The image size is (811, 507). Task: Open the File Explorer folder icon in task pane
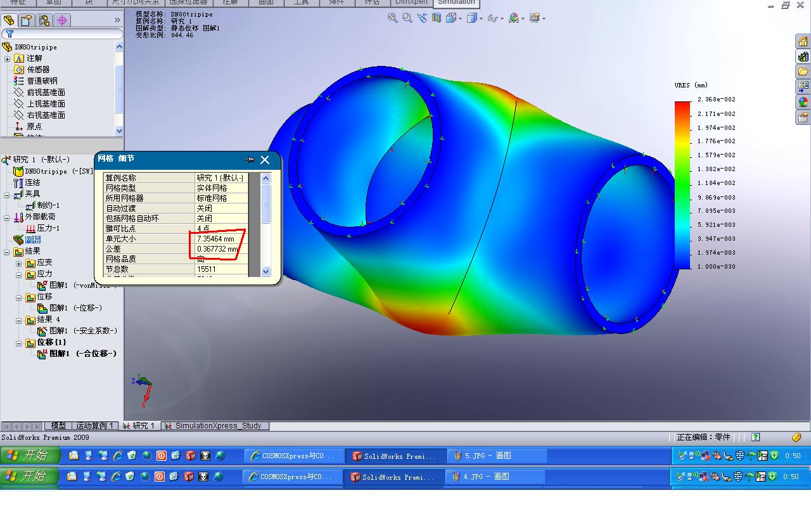click(x=803, y=72)
